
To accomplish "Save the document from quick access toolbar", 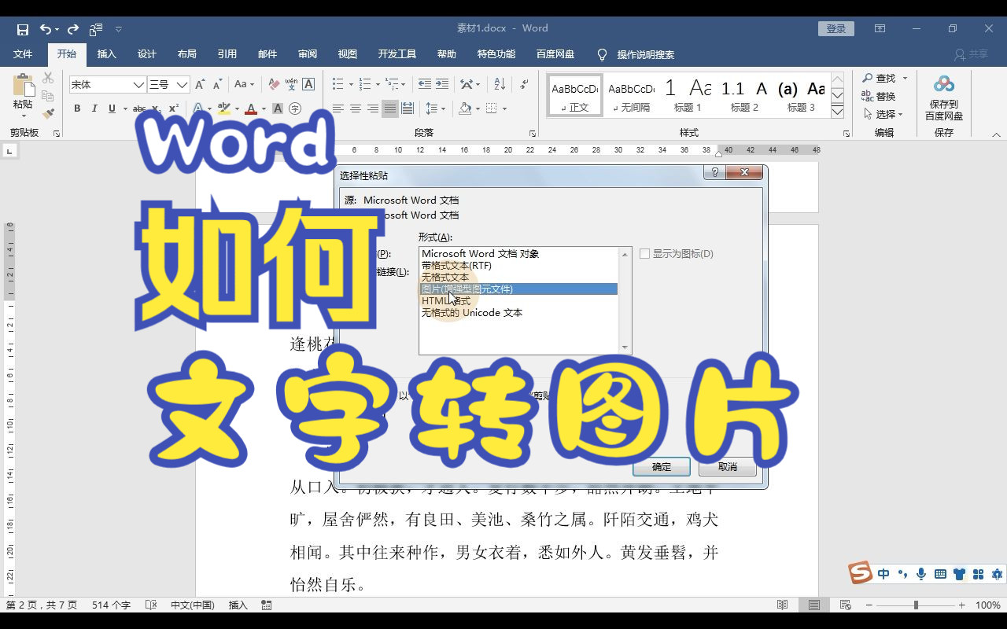I will click(22, 29).
